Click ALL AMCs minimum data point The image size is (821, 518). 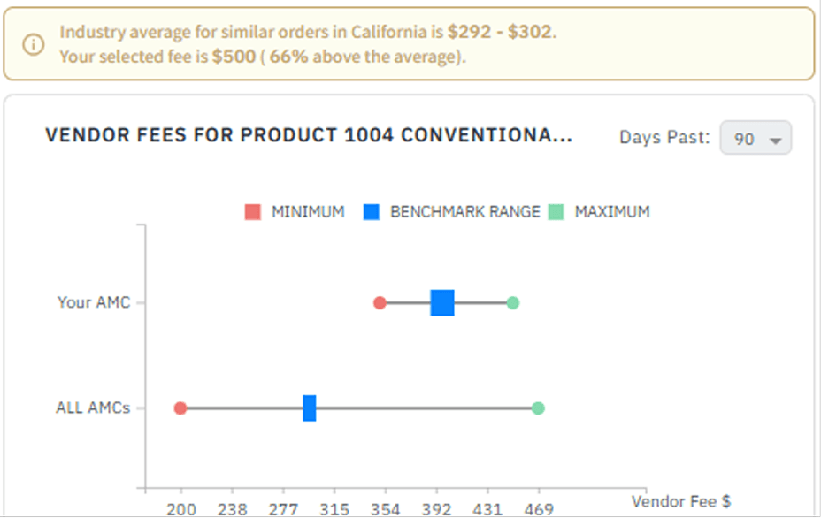pos(180,408)
